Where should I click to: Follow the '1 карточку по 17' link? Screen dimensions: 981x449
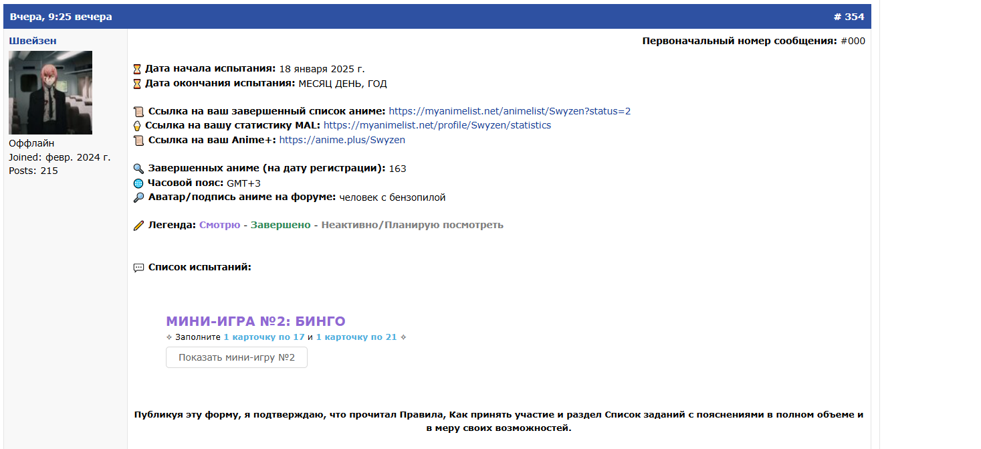coord(264,337)
